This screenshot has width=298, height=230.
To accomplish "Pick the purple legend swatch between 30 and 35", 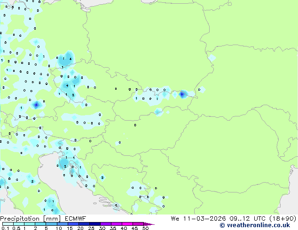I will coord(106,224).
